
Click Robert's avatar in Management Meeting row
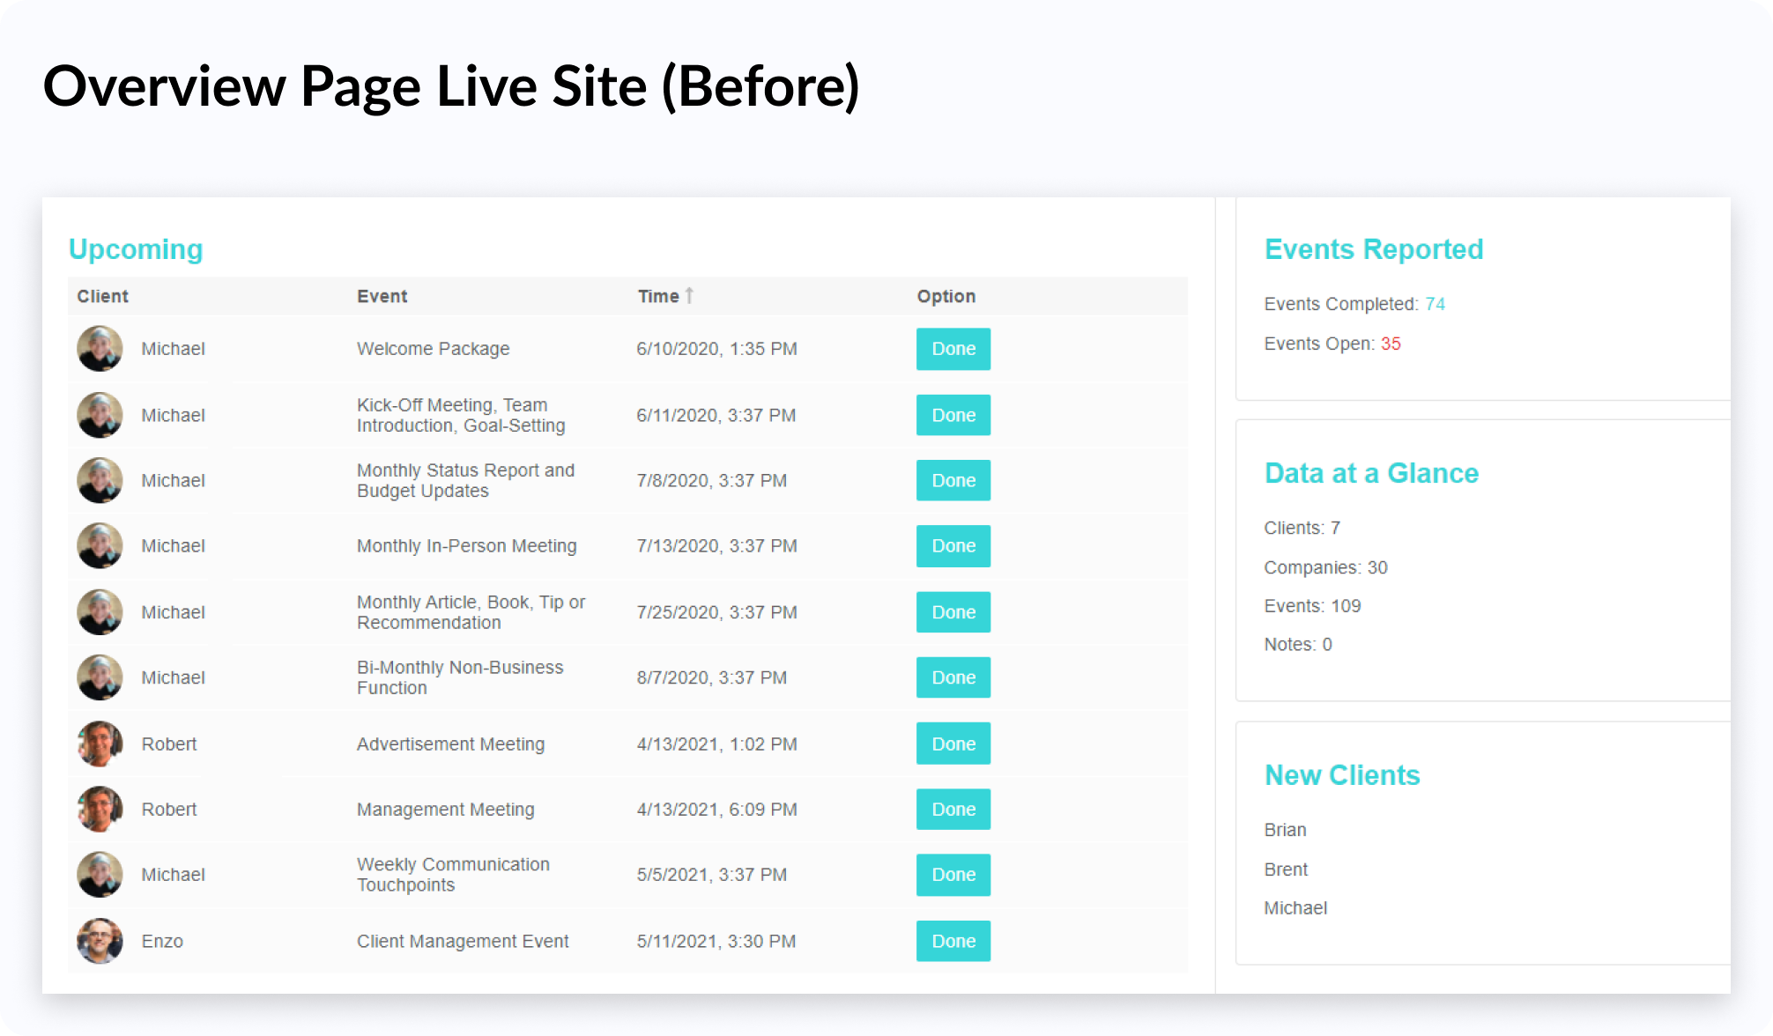(x=100, y=809)
